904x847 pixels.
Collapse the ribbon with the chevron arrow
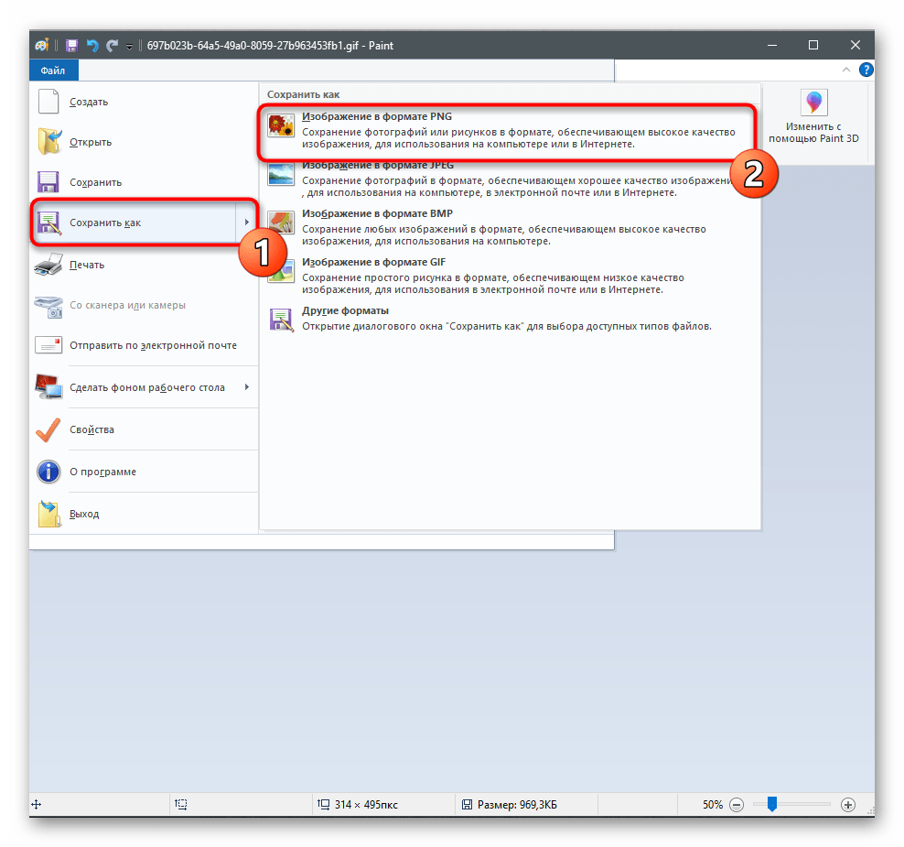coord(847,70)
